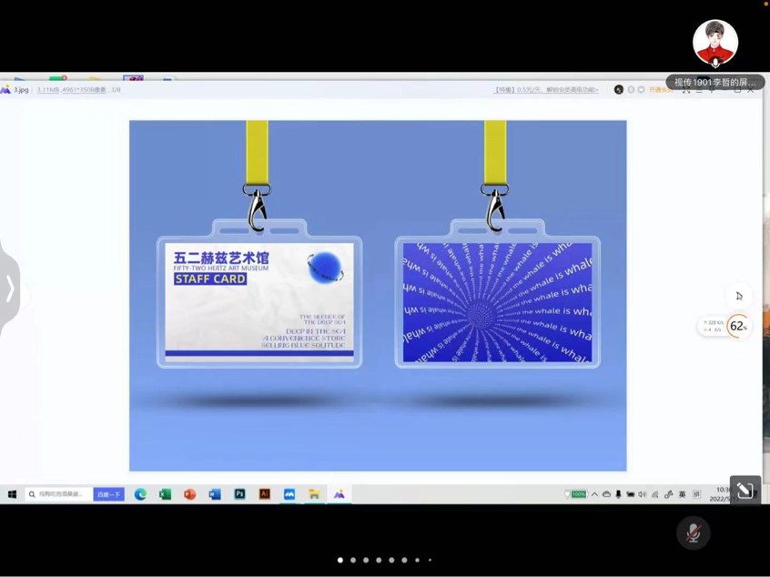Toggle the 英 input language indicator
This screenshot has width=770, height=577.
682,494
